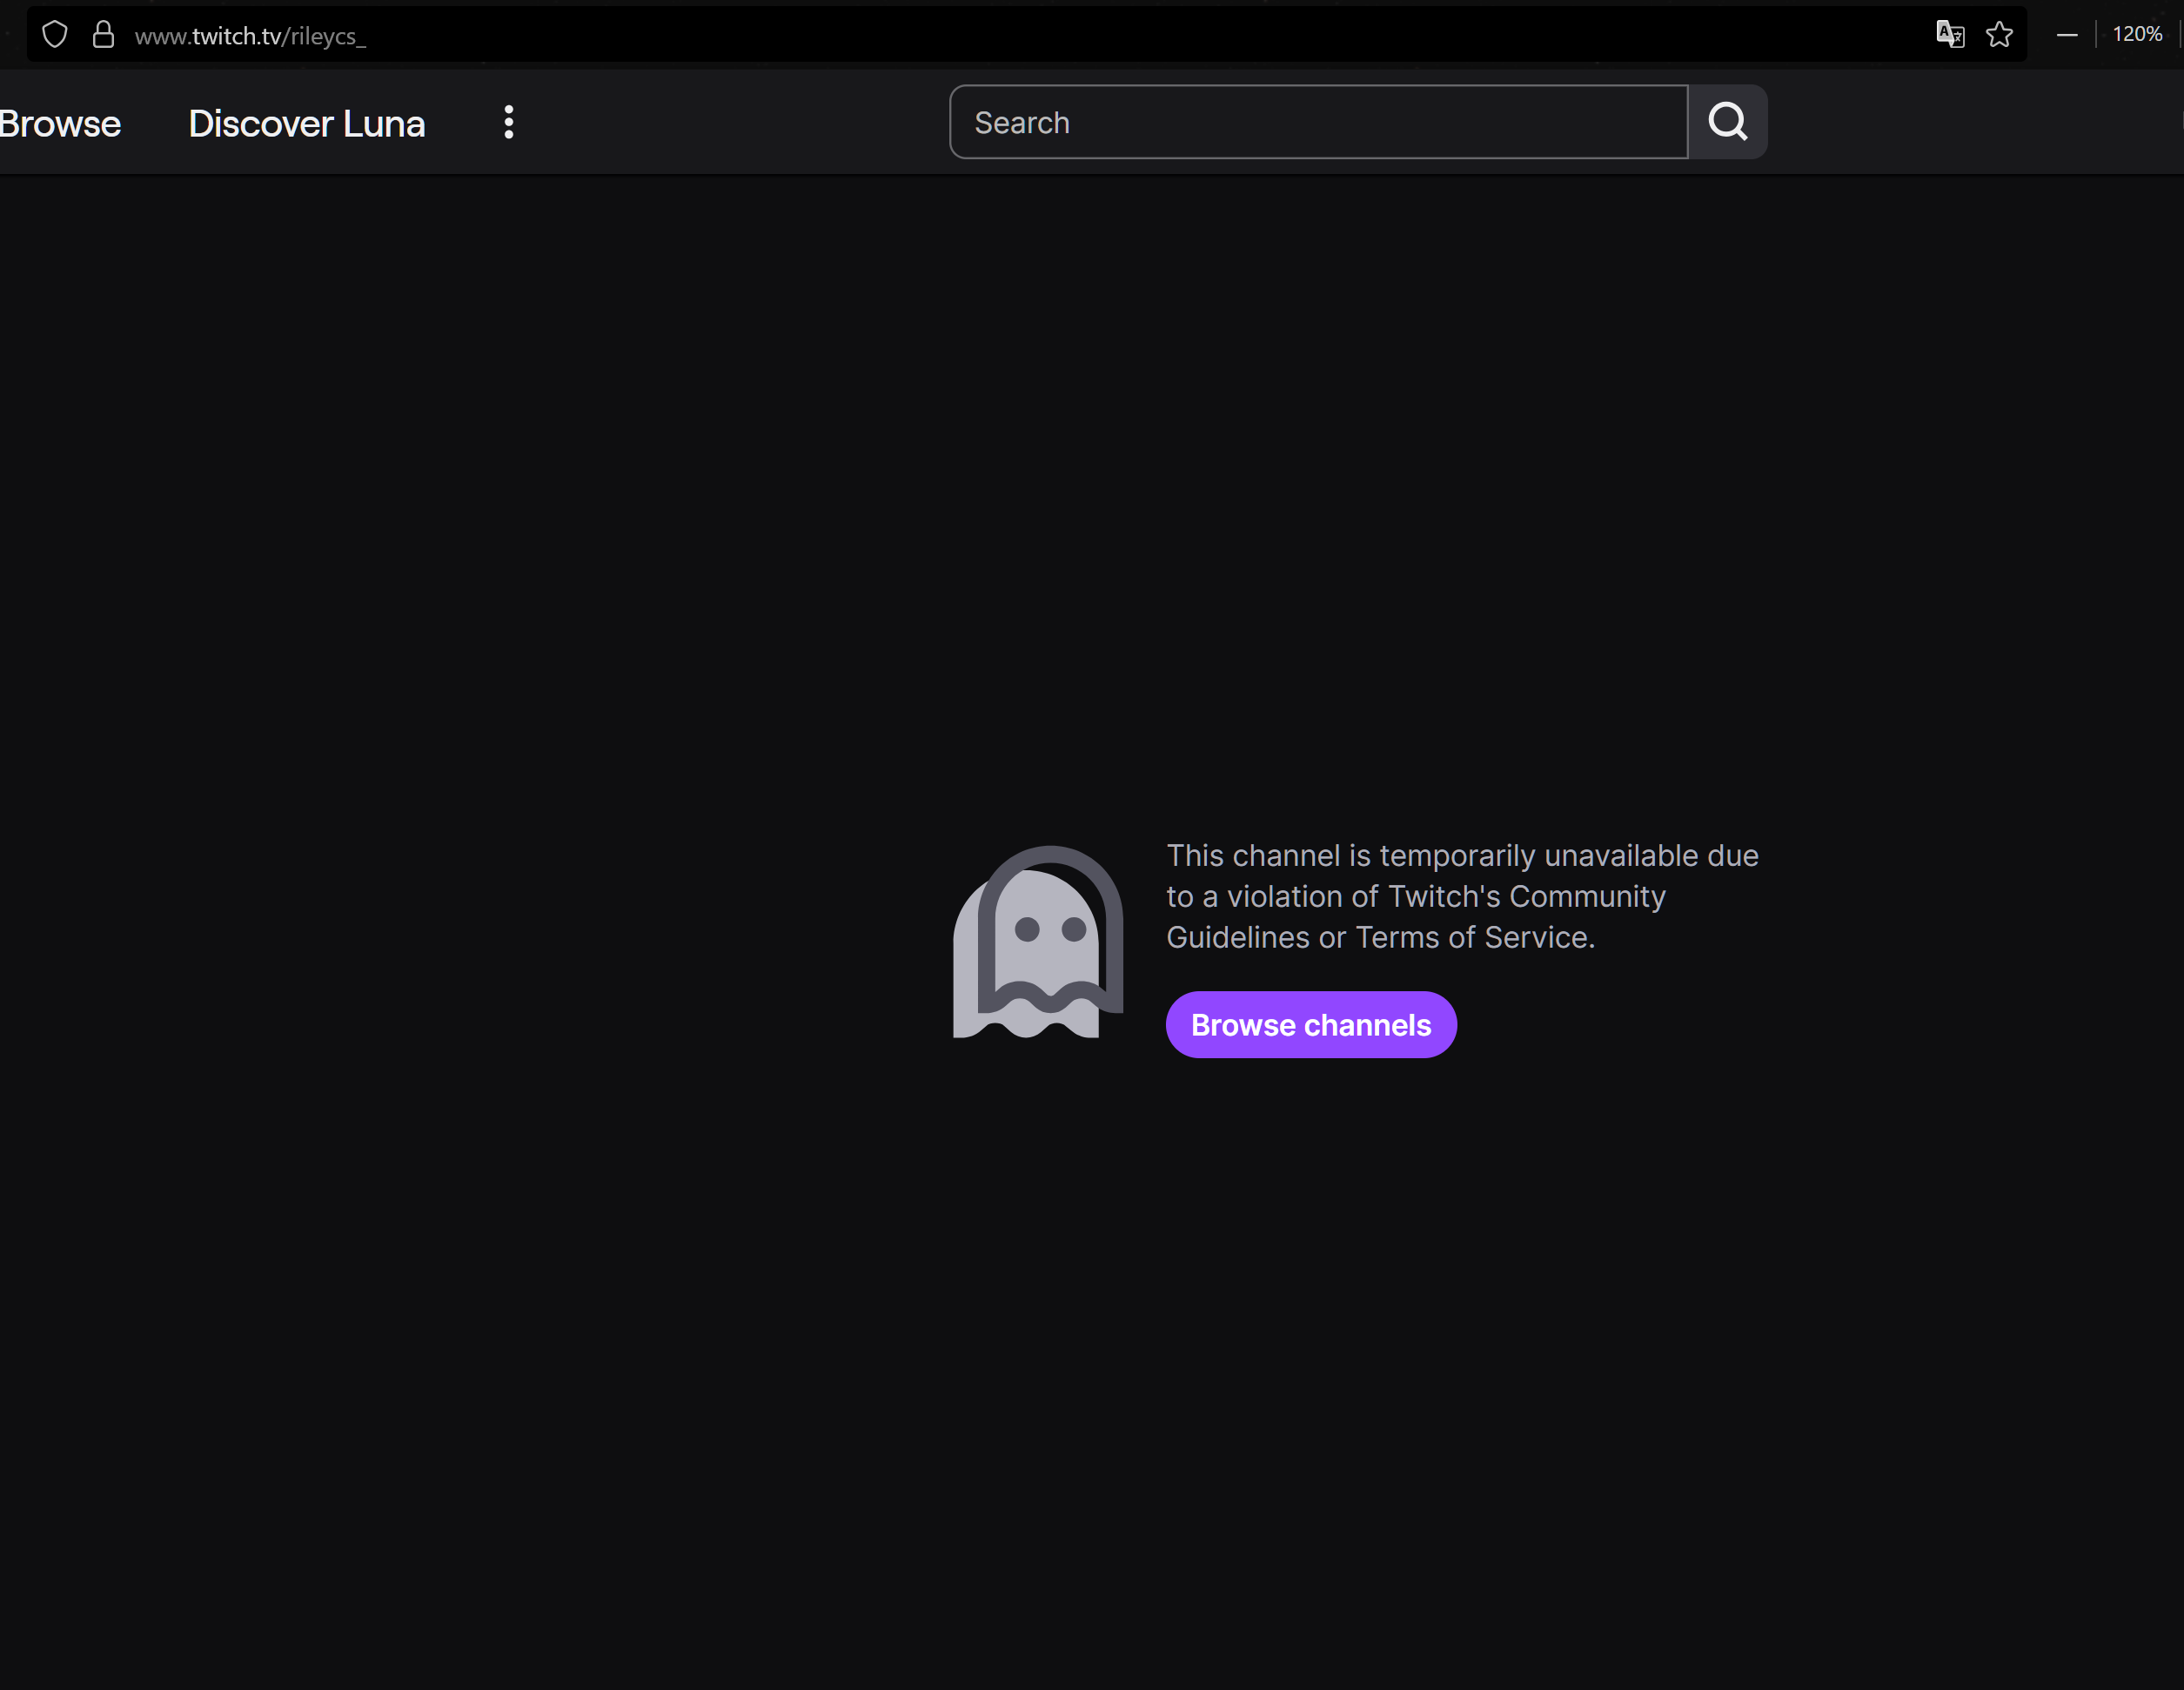Click empty space in the address bar
Viewport: 2184px width, 1690px height.
1100,35
